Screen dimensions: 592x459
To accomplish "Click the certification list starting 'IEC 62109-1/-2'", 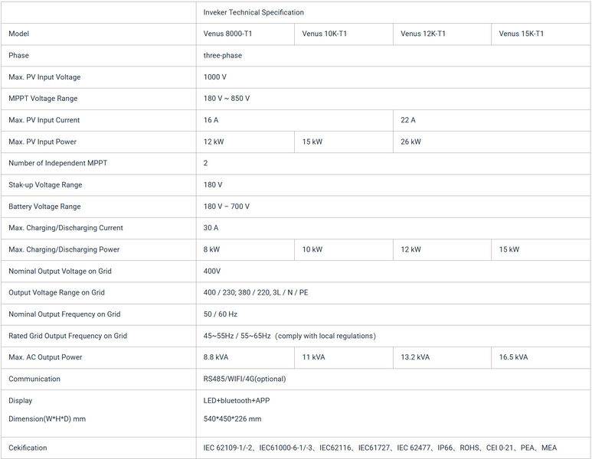I will click(380, 448).
